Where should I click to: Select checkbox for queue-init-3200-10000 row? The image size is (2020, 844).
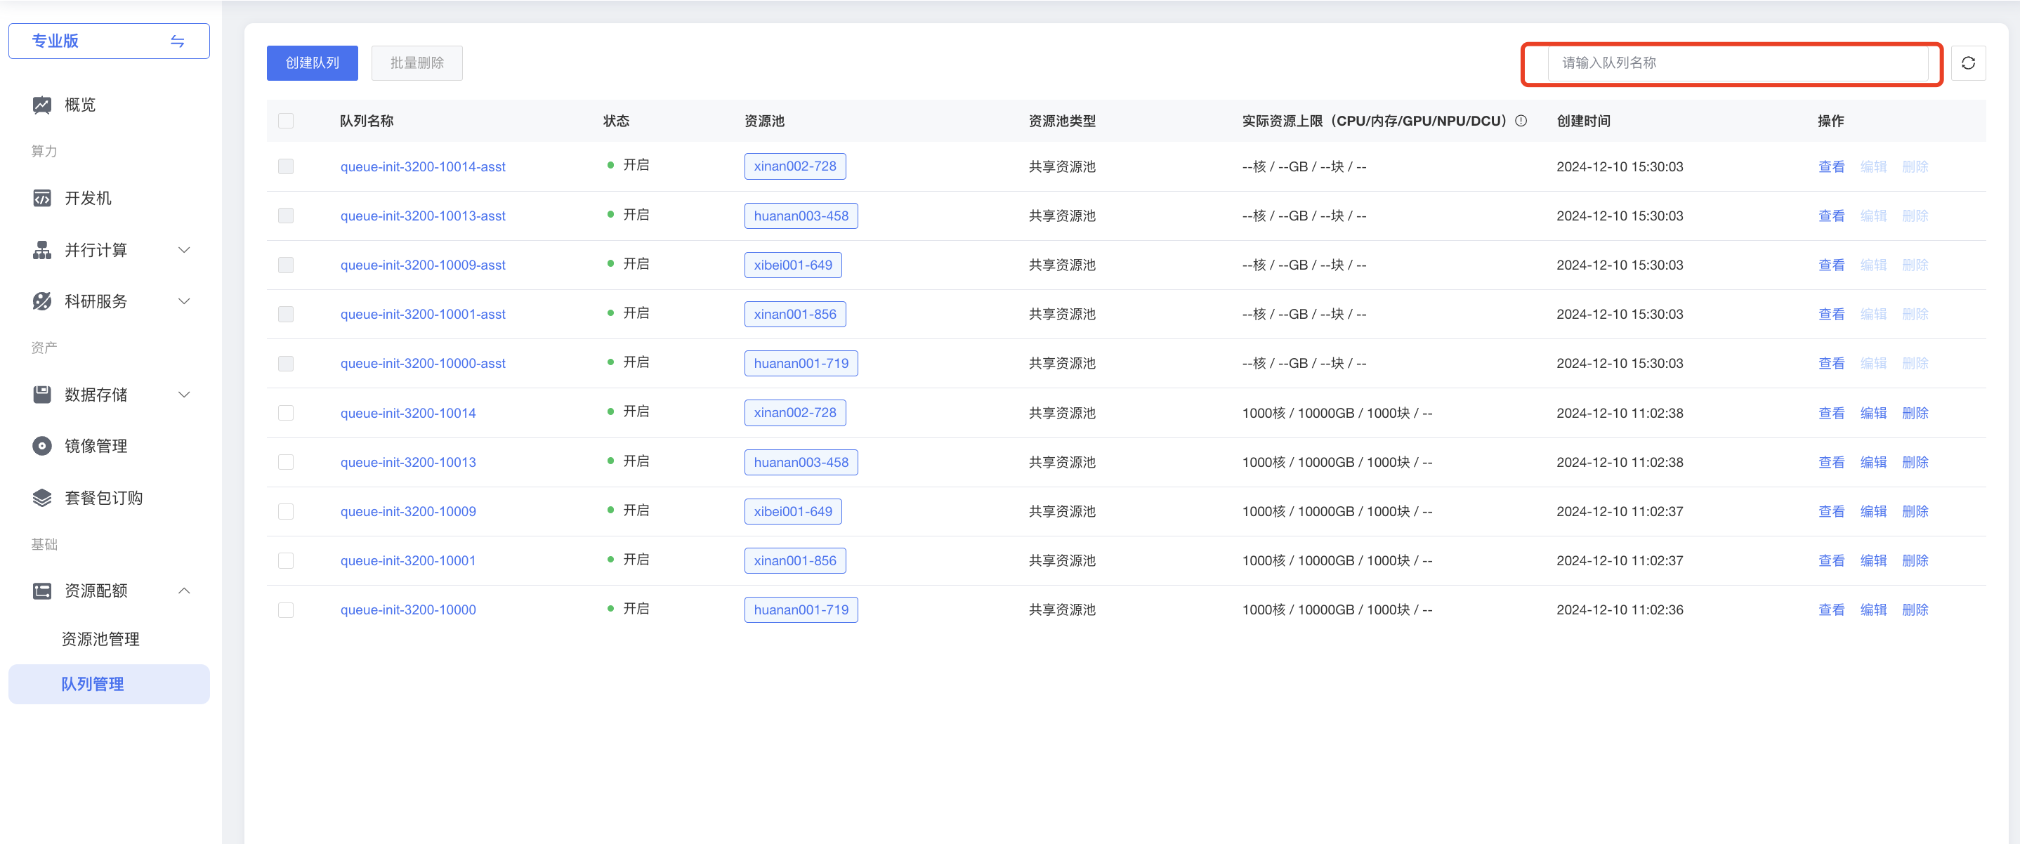coord(285,609)
